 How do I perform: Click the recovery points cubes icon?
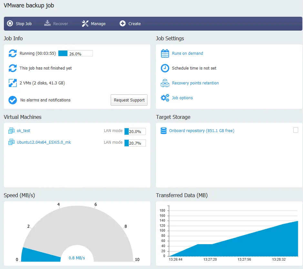click(165, 83)
